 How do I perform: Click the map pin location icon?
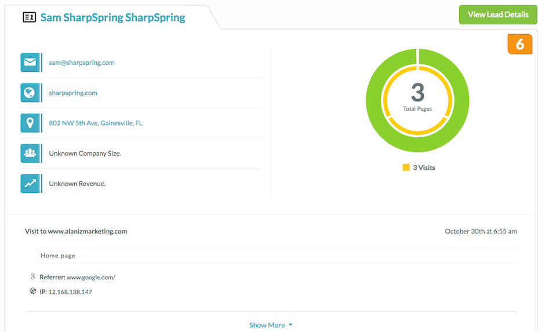(x=30, y=123)
